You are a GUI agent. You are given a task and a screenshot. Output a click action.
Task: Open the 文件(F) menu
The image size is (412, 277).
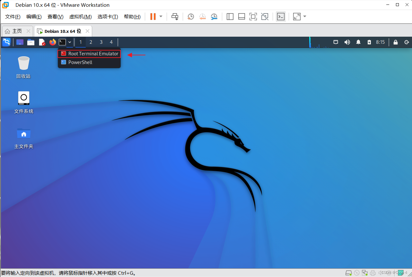pyautogui.click(x=13, y=17)
